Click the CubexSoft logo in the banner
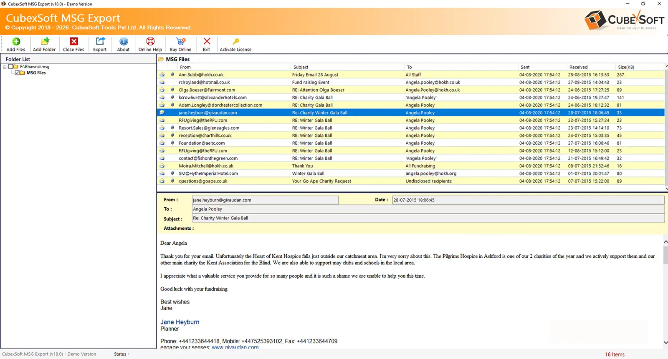The image size is (668, 359). click(x=624, y=20)
